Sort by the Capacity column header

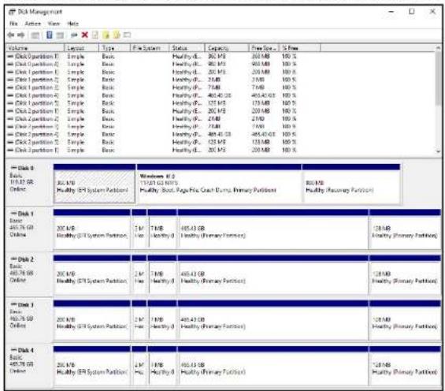[227, 48]
